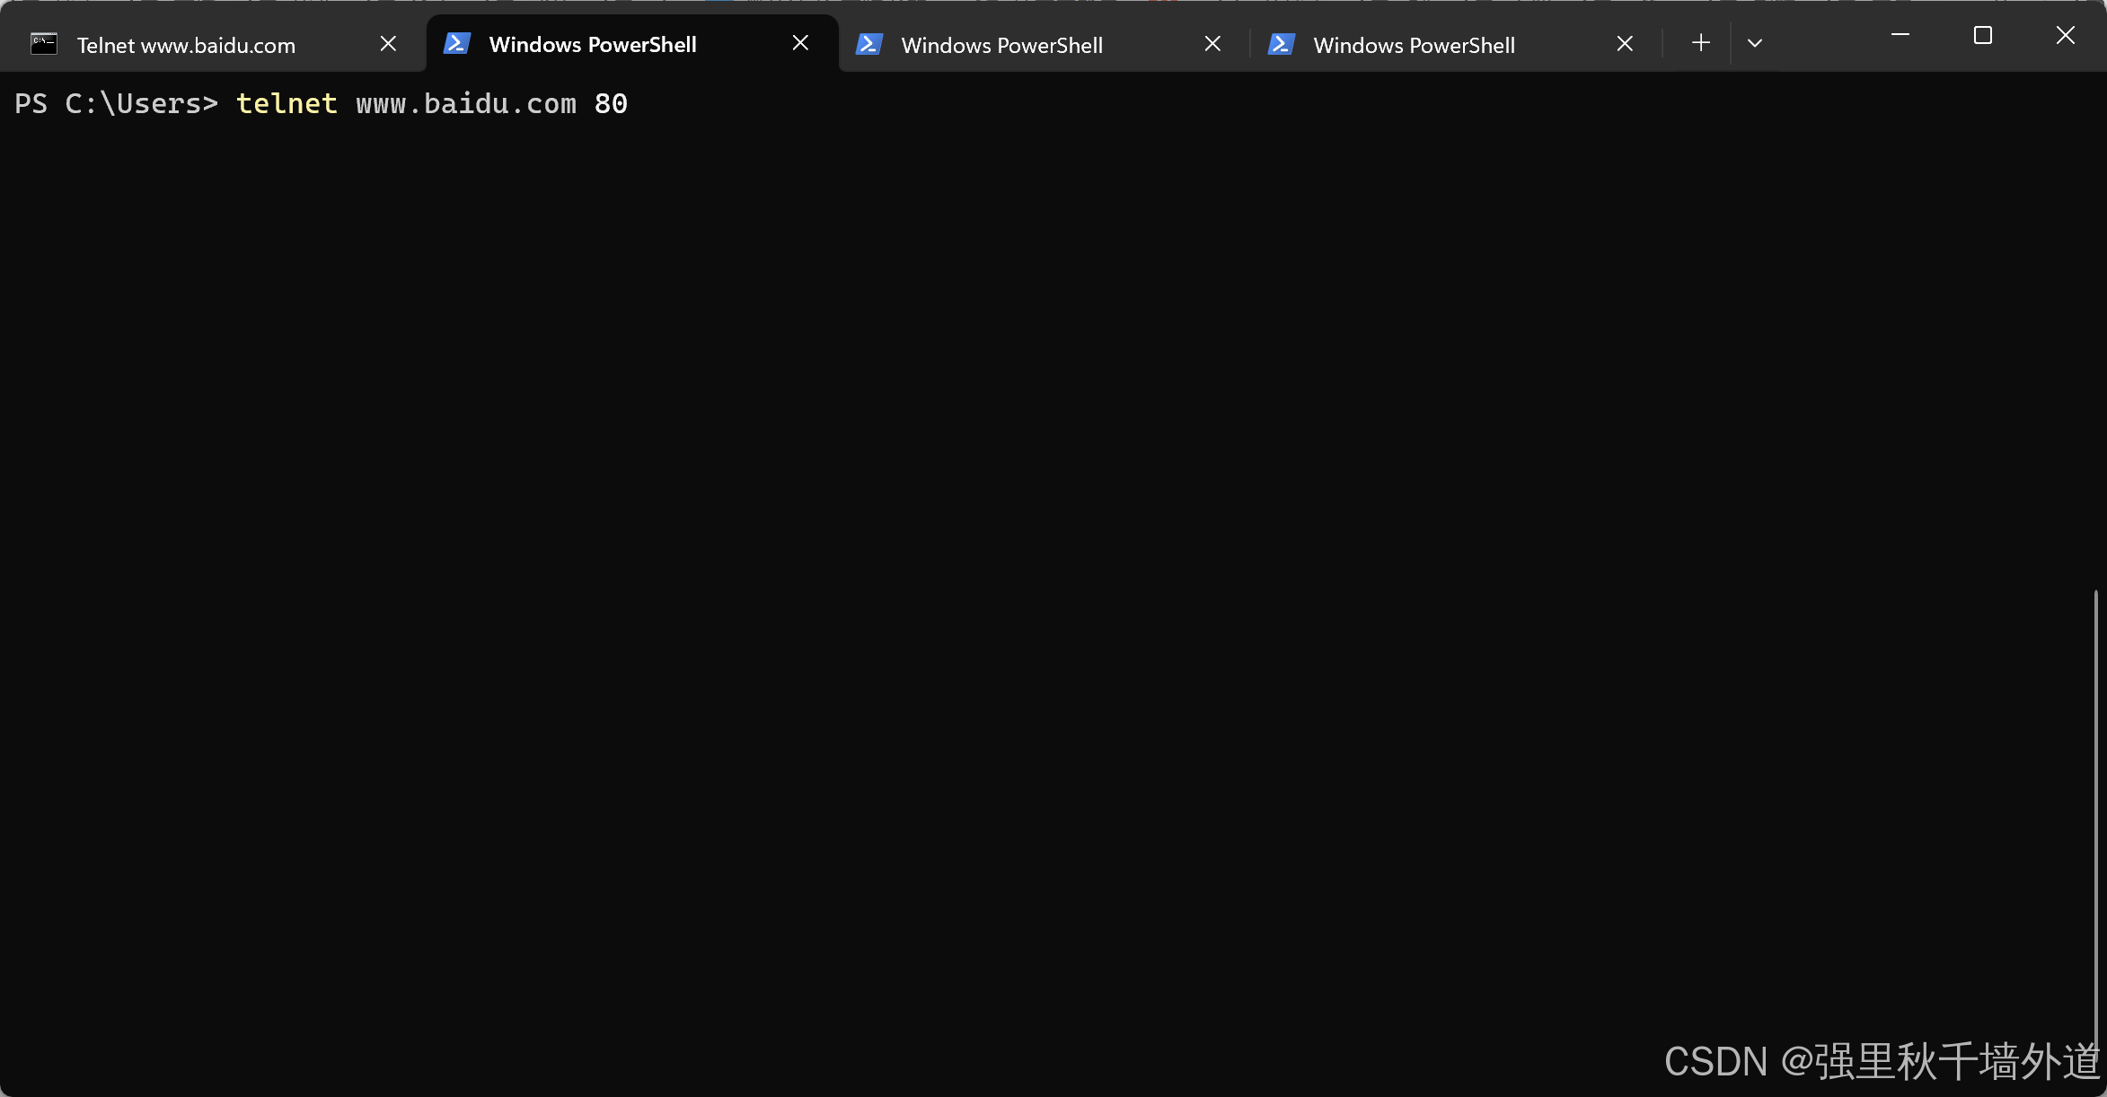The image size is (2107, 1097).
Task: Expand the new tab profile dropdown
Action: 1754,43
